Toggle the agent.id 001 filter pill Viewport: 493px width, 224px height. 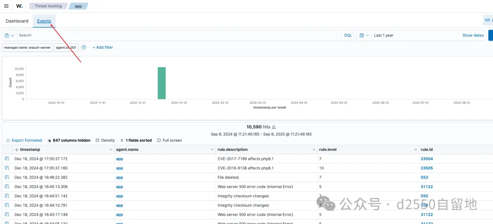[66, 47]
